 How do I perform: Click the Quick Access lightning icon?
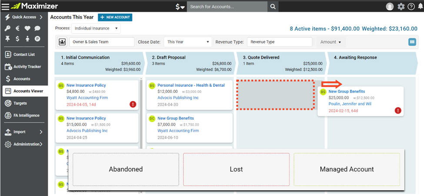pyautogui.click(x=7, y=17)
